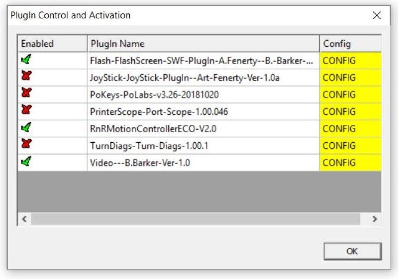Click the Video plugin green checkmark
The image size is (398, 279).
[x=26, y=162]
